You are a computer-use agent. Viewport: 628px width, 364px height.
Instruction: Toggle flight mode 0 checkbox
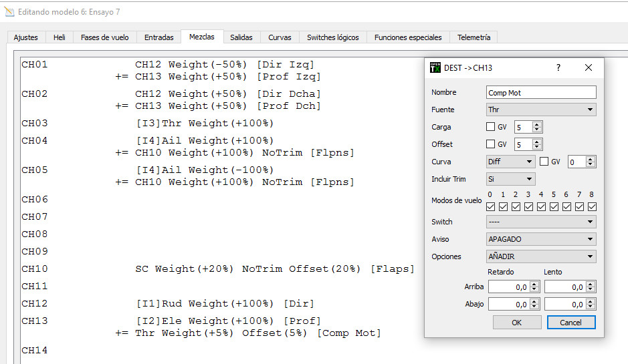[490, 207]
